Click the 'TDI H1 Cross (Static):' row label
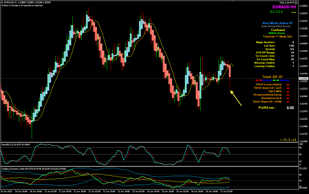Screen dimensions: 309x194 tap(268, 85)
